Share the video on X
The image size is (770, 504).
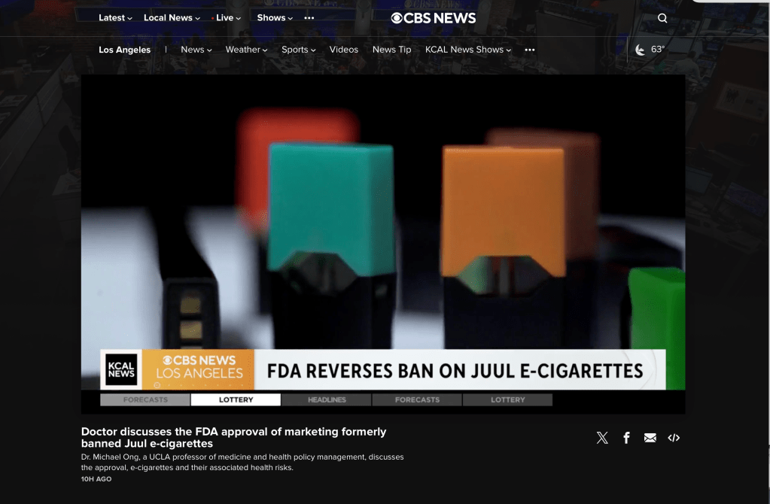(x=602, y=438)
